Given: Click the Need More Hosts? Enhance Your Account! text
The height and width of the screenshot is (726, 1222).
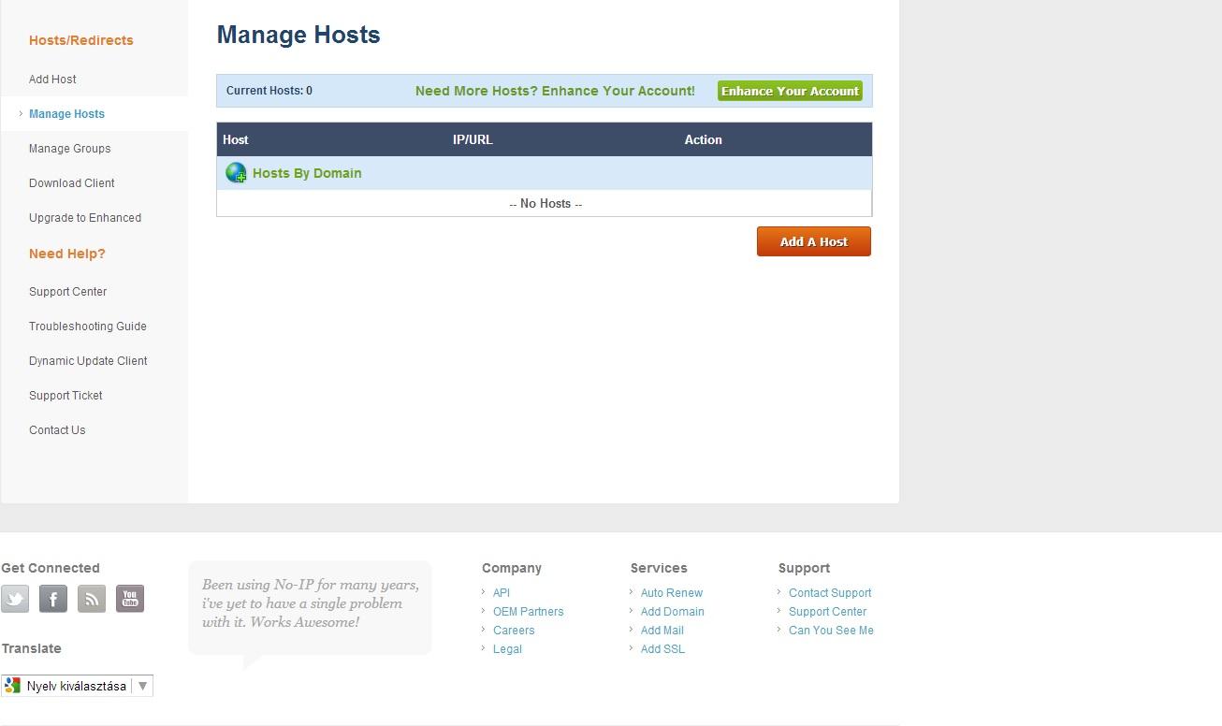Looking at the screenshot, I should pyautogui.click(x=555, y=91).
